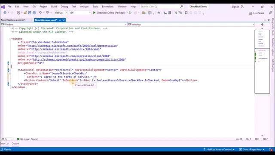The height and width of the screenshot is (155, 275).
Task: Click the search magnifier icon
Action: [x=181, y=6]
